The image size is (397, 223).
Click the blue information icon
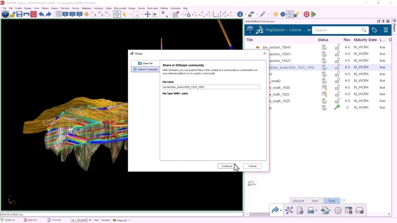pos(240,14)
